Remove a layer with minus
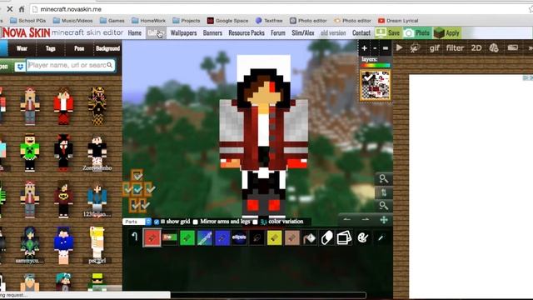 pyautogui.click(x=375, y=48)
